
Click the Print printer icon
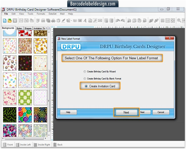(43, 21)
